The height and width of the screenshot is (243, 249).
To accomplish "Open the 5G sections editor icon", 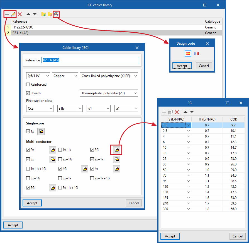I will pos(53,188).
